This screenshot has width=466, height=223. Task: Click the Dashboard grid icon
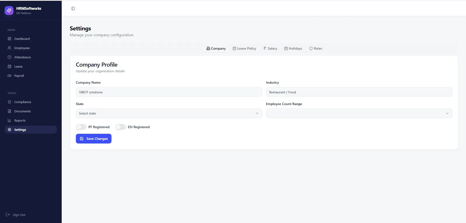pos(9,39)
